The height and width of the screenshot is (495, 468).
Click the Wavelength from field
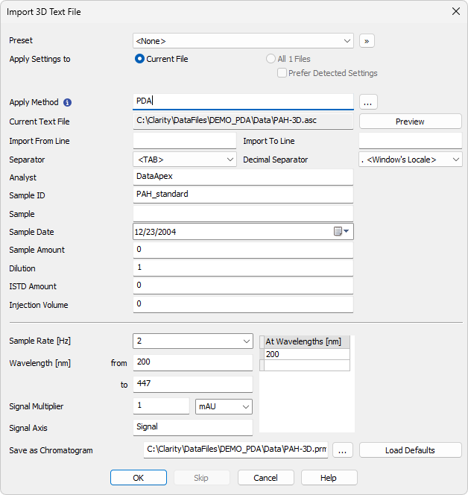click(x=193, y=363)
